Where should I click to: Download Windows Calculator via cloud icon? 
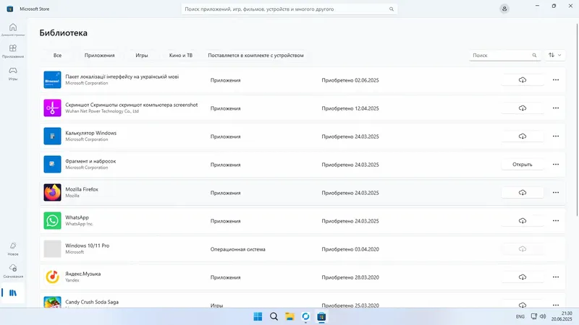point(522,136)
